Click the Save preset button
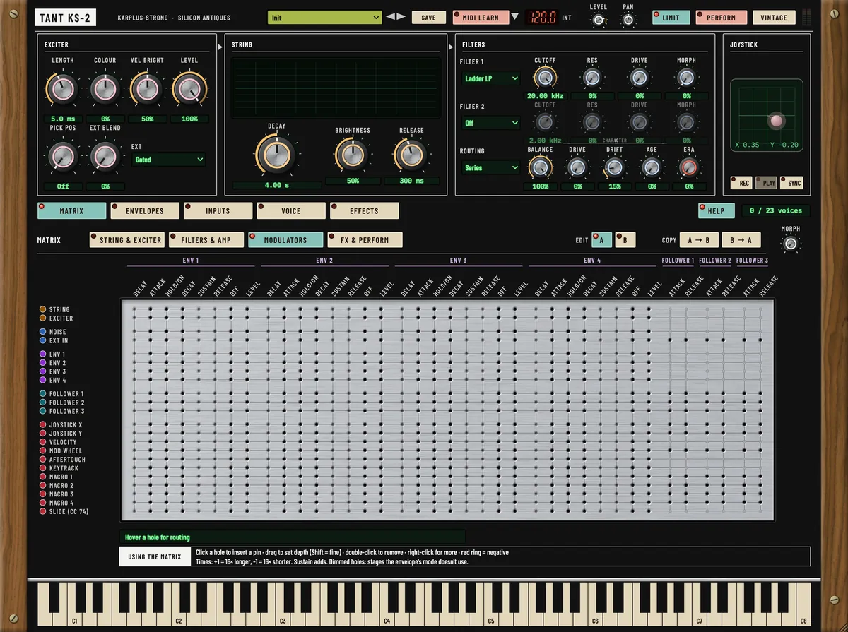This screenshot has height=632, width=848. [428, 17]
